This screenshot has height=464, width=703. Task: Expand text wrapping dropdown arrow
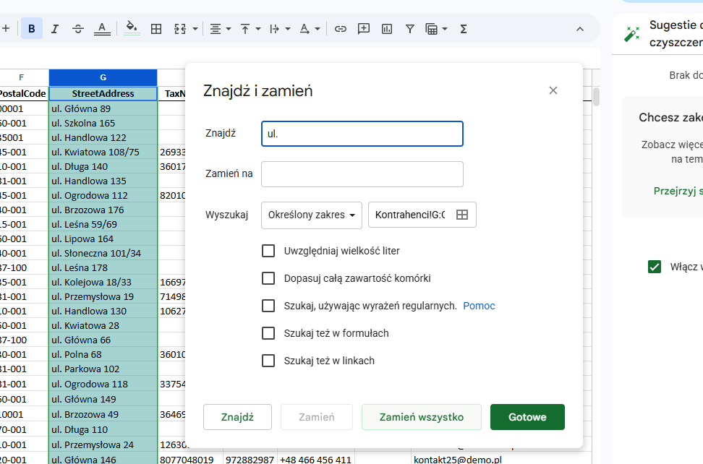click(288, 29)
